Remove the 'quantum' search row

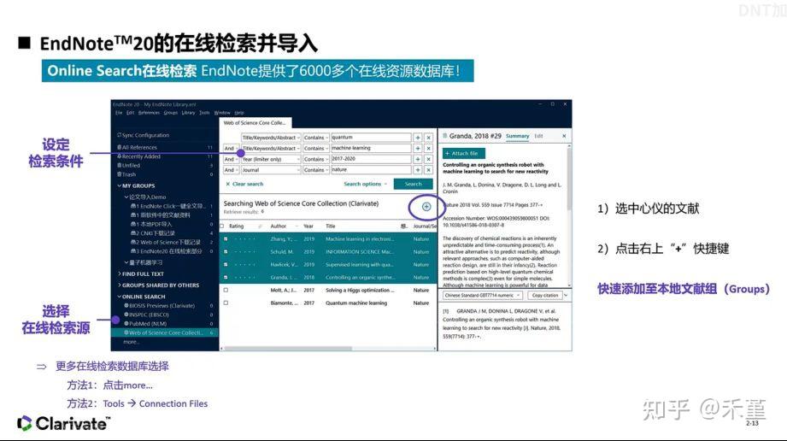[x=429, y=138]
